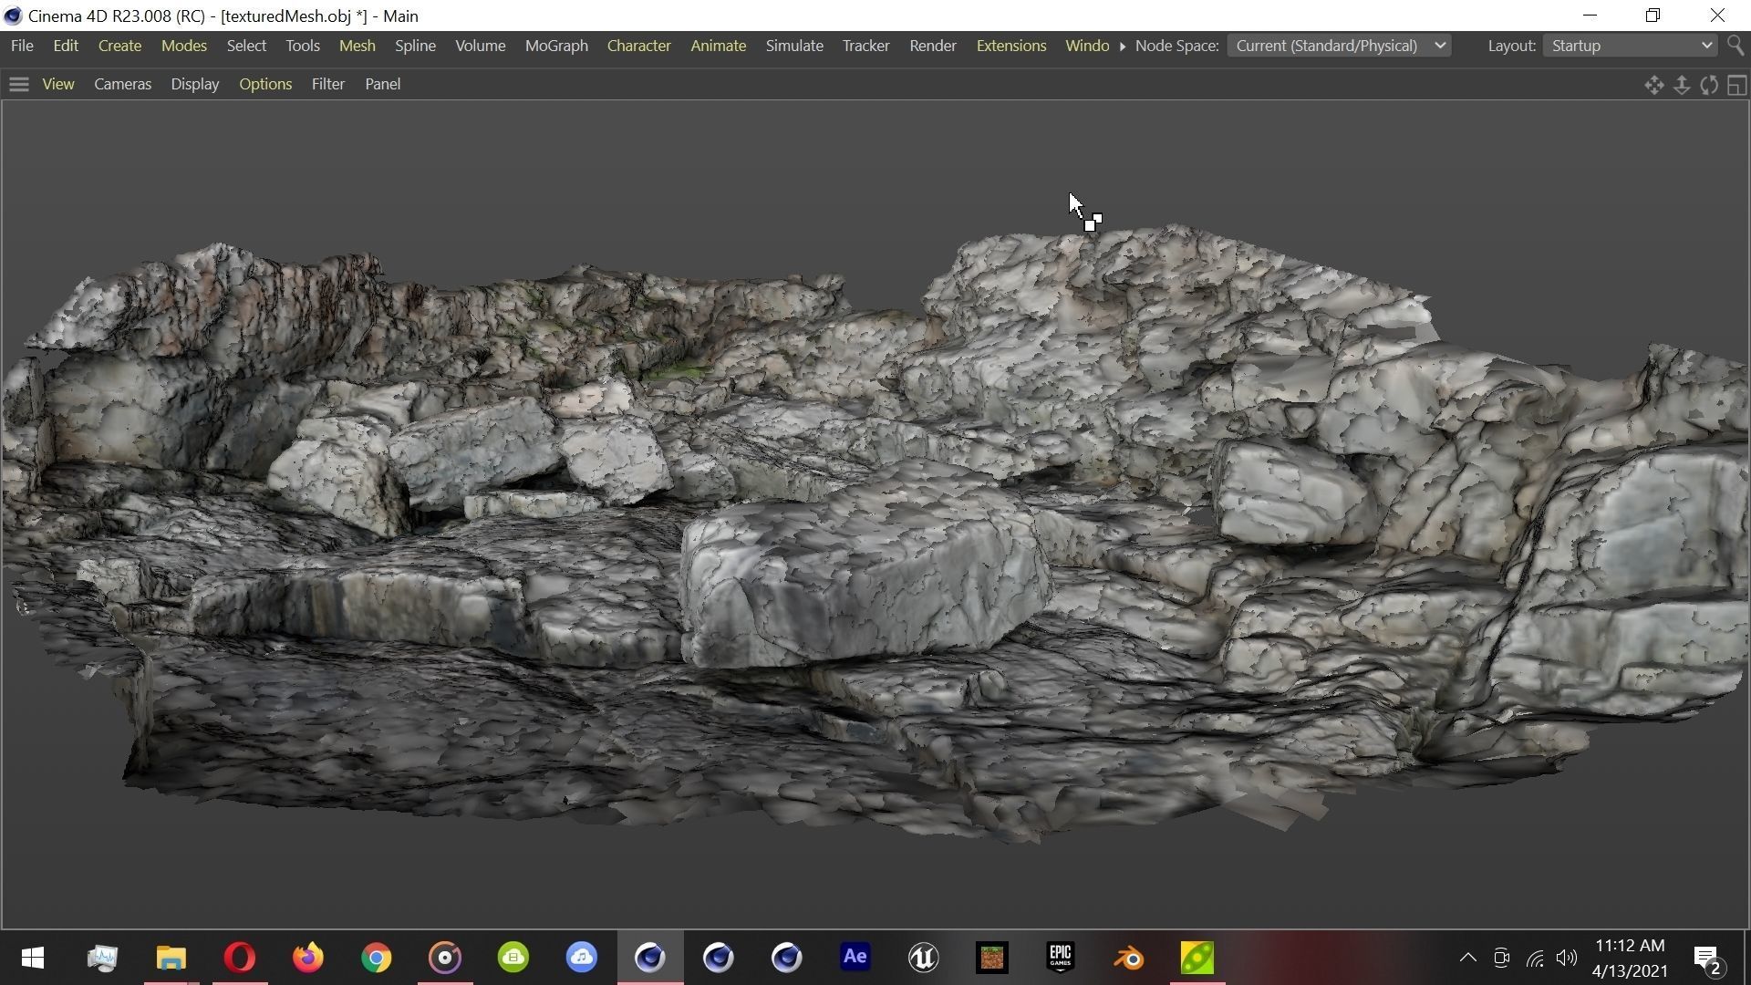Open the viewport Options menu
This screenshot has width=1751, height=985.
[265, 84]
